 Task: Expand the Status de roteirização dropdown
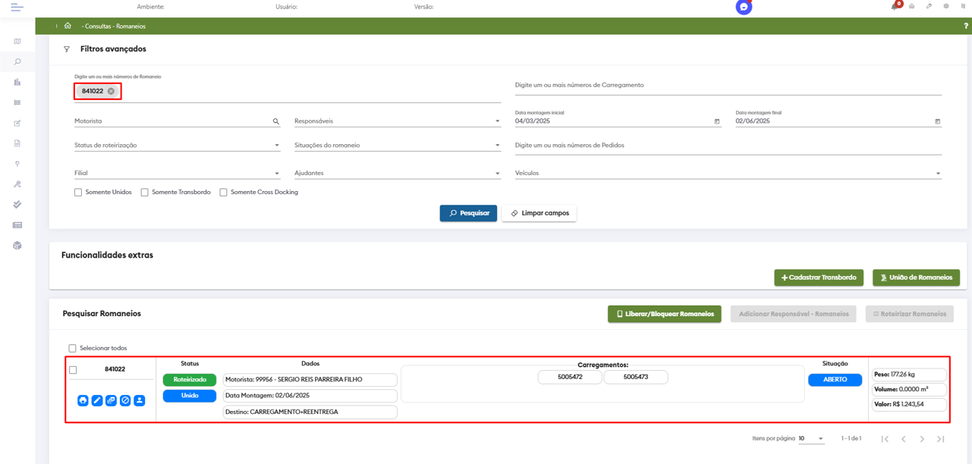[177, 145]
